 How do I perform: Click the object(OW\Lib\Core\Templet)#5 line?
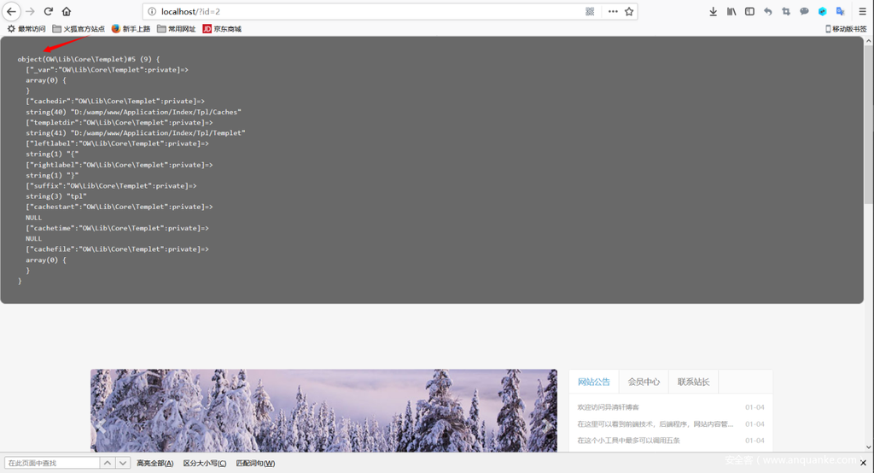click(88, 59)
